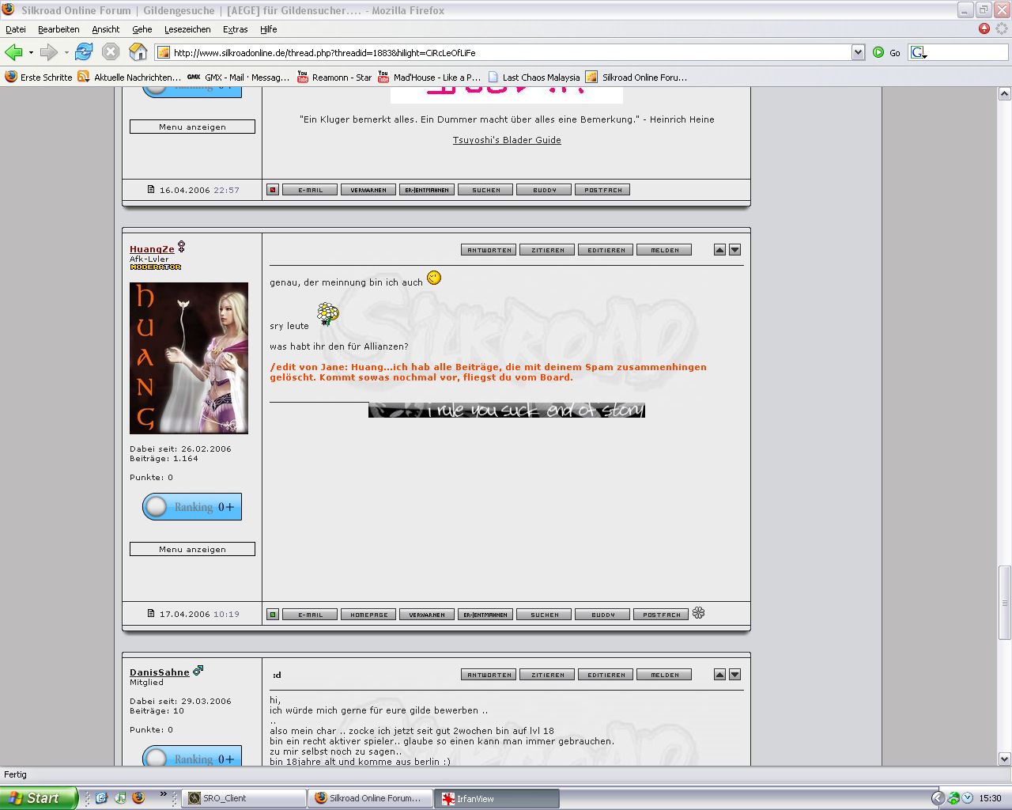This screenshot has height=810, width=1012.
Task: Click the Home icon in navigation toolbar
Action: [138, 52]
